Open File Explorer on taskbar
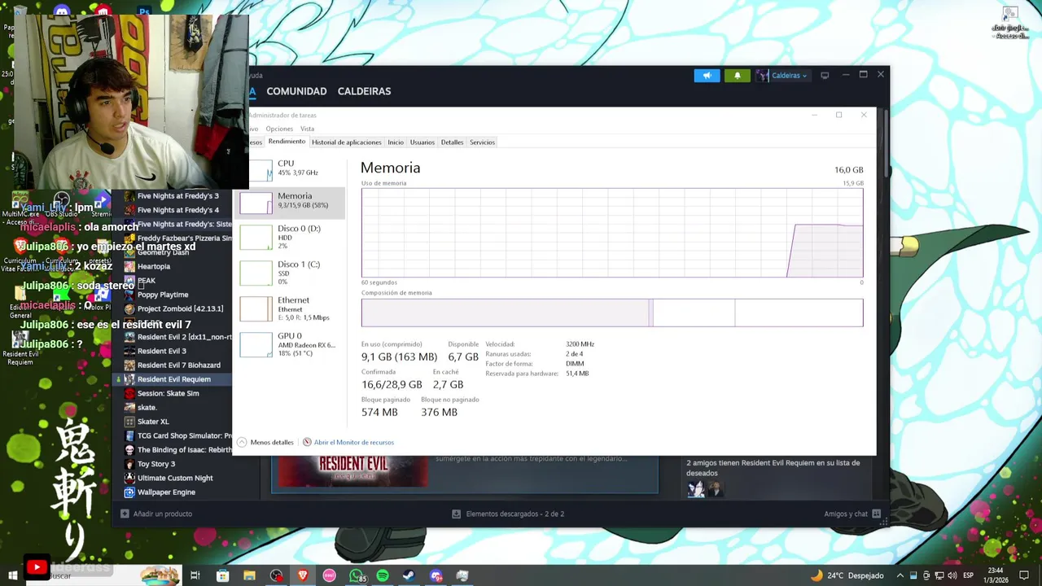This screenshot has height=586, width=1042. [249, 575]
